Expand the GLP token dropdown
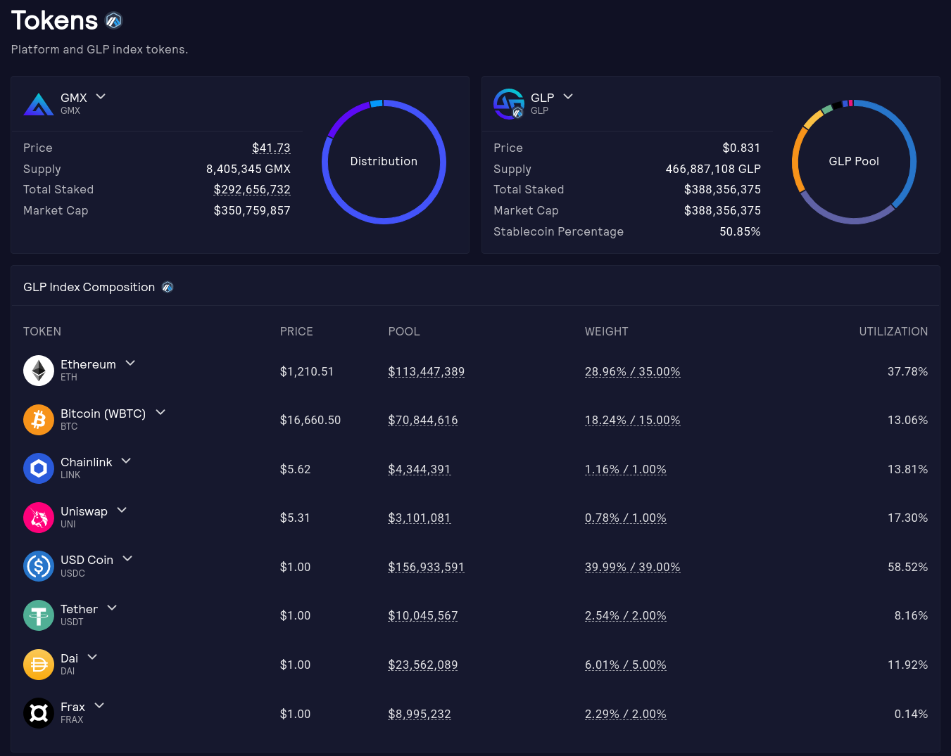Screen dimensions: 951x756 568,96
